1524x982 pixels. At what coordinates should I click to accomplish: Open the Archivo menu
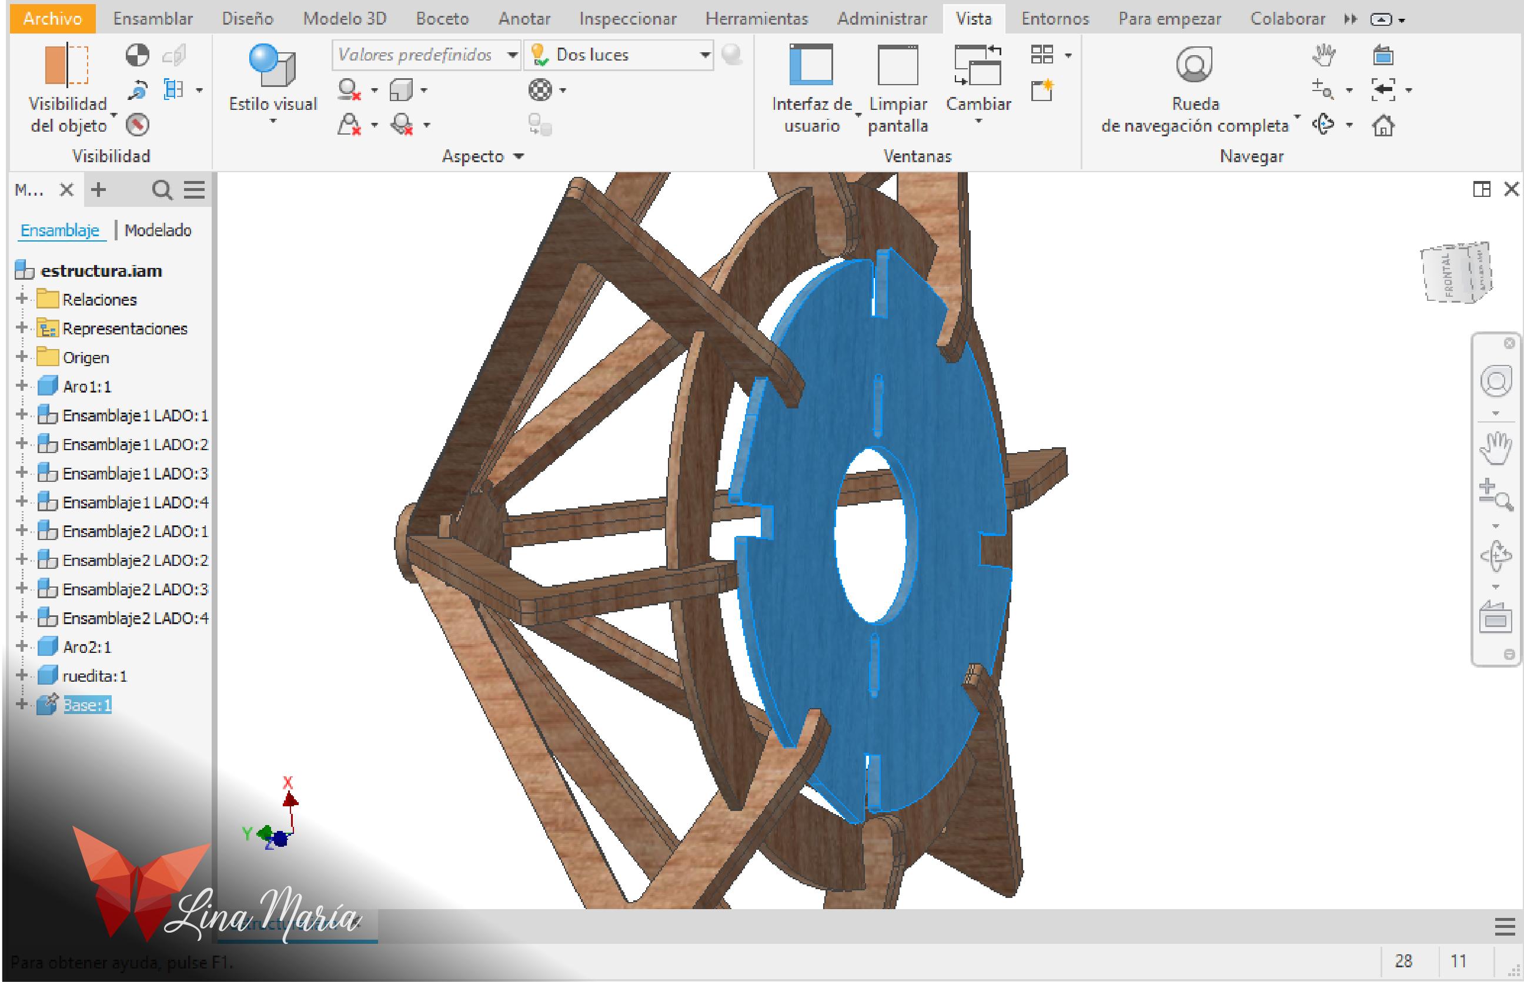coord(53,18)
